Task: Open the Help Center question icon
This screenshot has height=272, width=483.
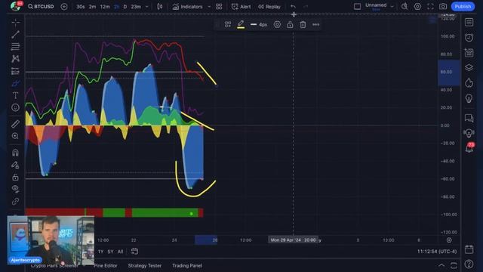Action: tap(469, 264)
